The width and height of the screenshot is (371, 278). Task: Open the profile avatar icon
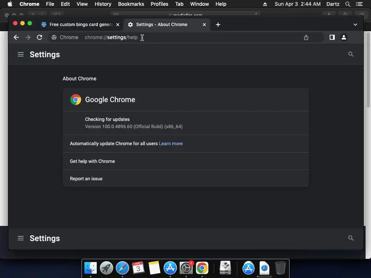[344, 37]
